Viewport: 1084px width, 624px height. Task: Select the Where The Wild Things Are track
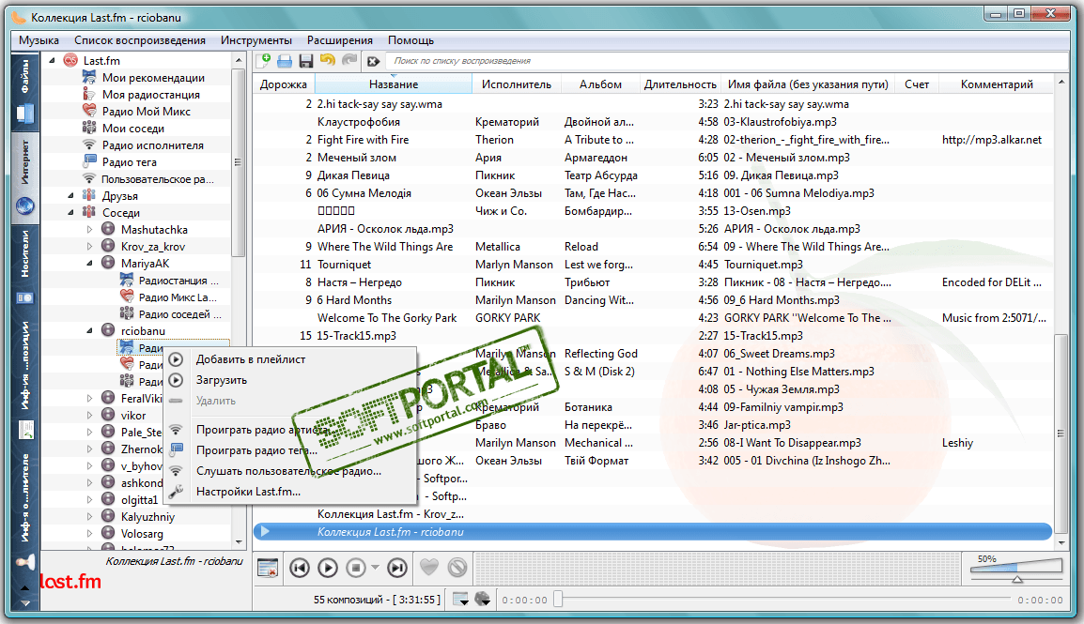385,247
